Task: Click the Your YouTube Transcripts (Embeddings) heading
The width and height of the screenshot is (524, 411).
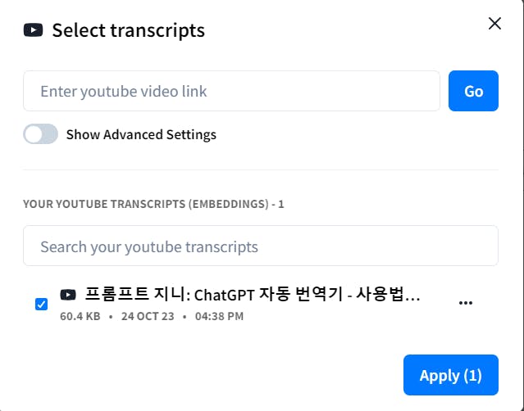Action: 153,204
